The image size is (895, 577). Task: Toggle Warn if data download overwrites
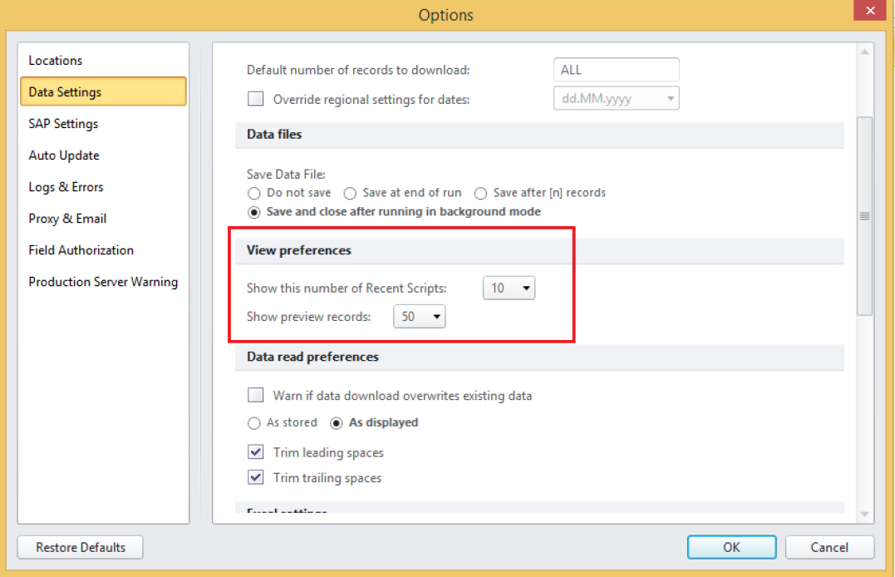tap(256, 396)
